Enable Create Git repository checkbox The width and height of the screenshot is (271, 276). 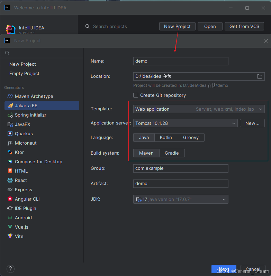pos(136,95)
